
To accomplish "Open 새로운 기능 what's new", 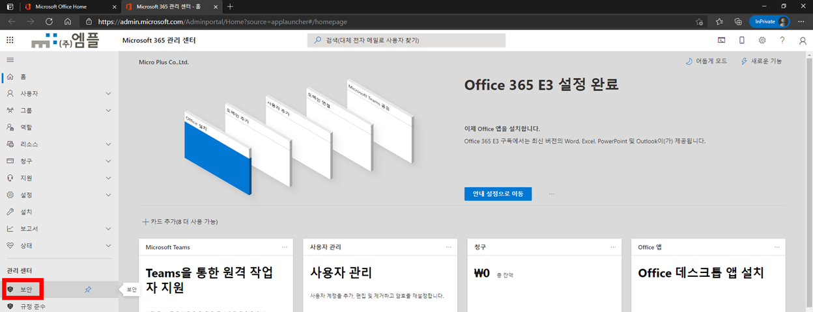I will pos(762,61).
